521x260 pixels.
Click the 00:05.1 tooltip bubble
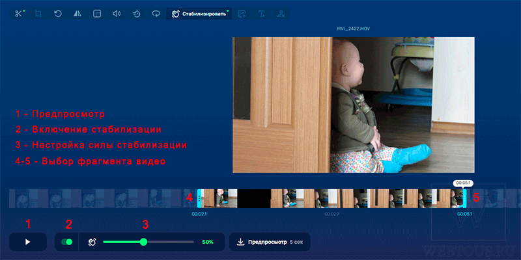[464, 183]
